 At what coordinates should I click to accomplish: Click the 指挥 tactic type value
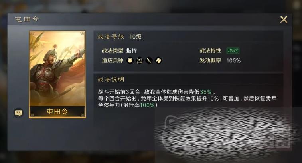132,50
